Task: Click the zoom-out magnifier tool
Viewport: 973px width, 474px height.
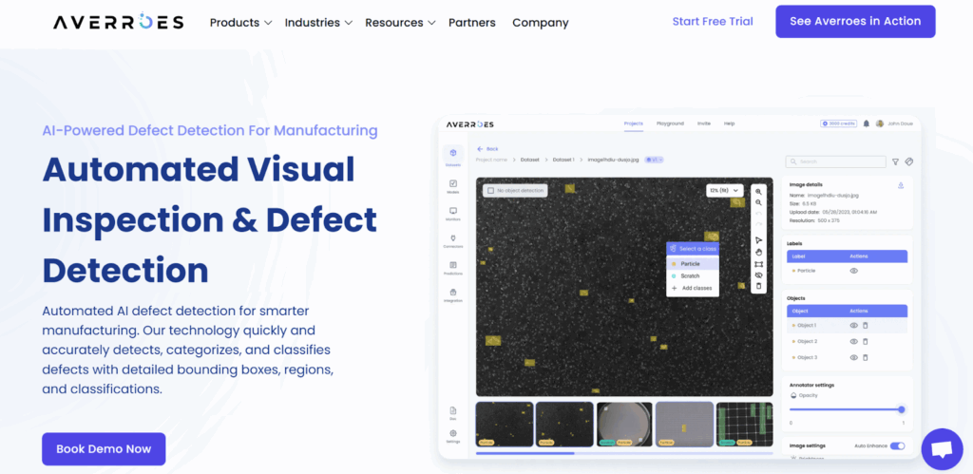Action: (758, 203)
